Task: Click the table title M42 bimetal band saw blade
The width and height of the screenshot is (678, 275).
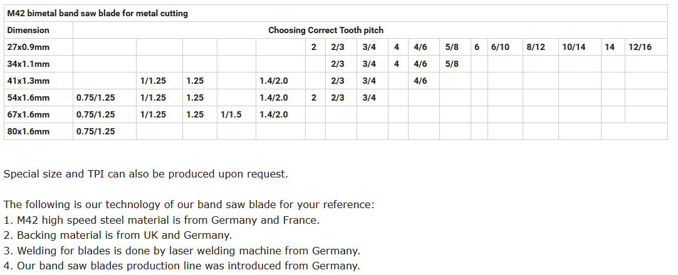Action: coord(97,13)
